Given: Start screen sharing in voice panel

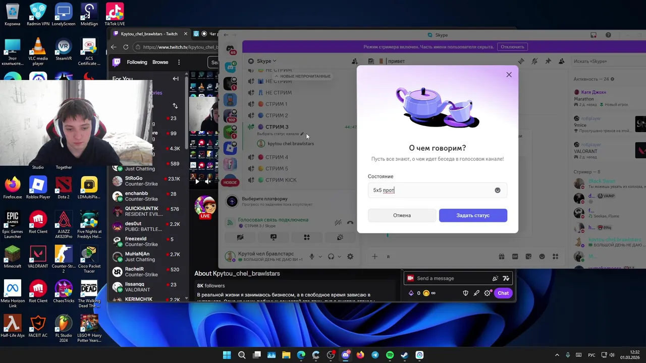Looking at the screenshot, I should (274, 237).
